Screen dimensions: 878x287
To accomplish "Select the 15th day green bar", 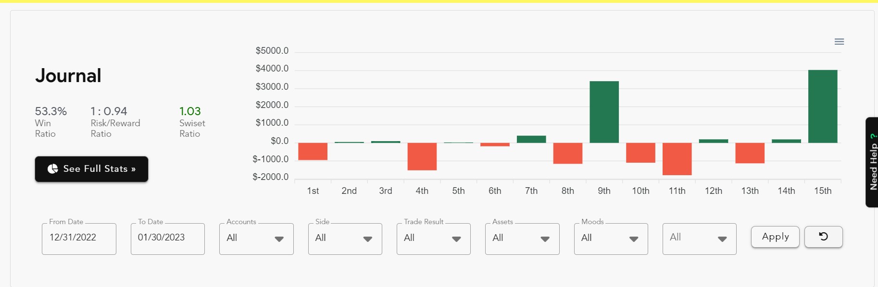I will 823,106.
